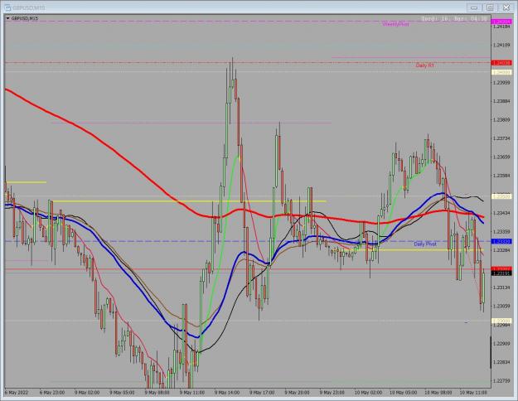Click the red Daily R1 price tag
The width and height of the screenshot is (518, 401).
click(501, 63)
